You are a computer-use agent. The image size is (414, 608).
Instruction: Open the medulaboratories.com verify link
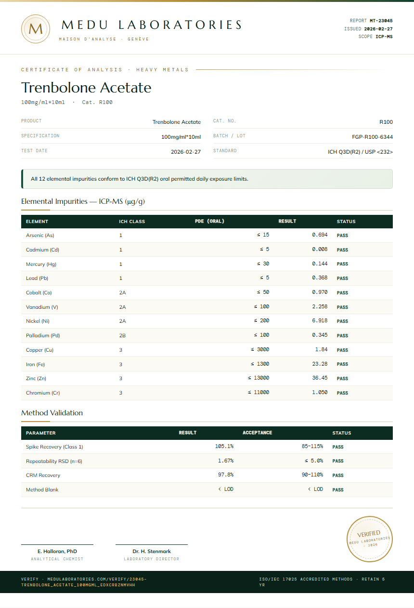(x=84, y=582)
